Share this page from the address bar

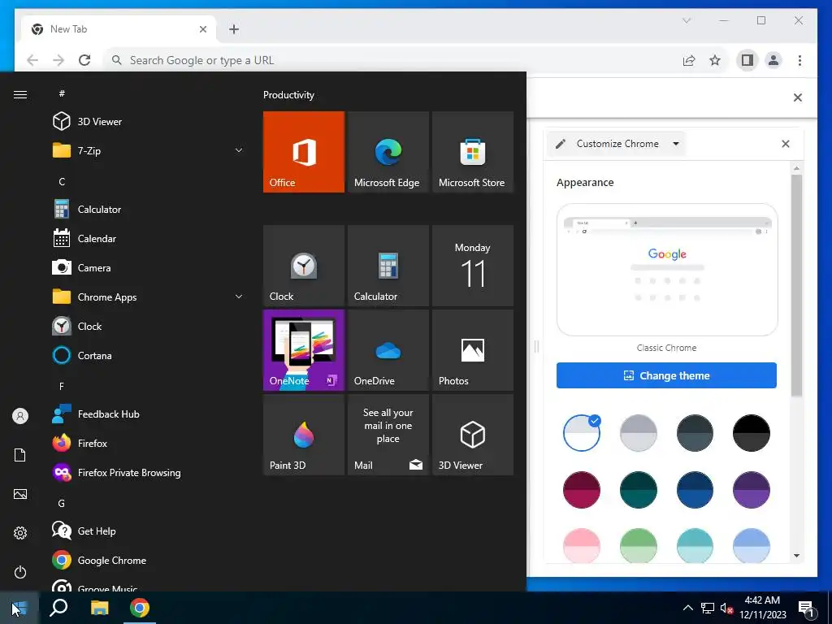tap(689, 60)
